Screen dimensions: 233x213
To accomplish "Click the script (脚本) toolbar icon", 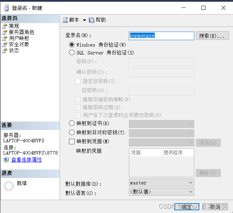I will click(65, 20).
